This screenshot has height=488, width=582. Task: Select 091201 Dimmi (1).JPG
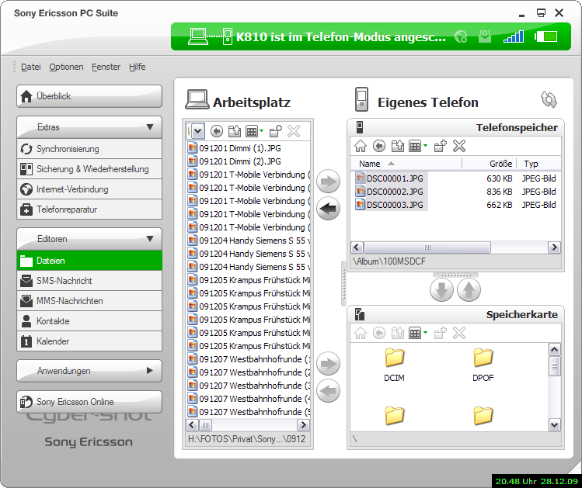235,148
